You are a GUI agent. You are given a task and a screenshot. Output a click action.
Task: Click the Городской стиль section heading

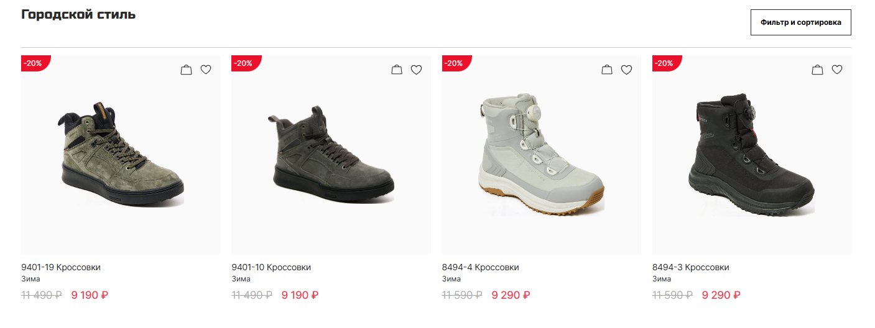coord(78,15)
